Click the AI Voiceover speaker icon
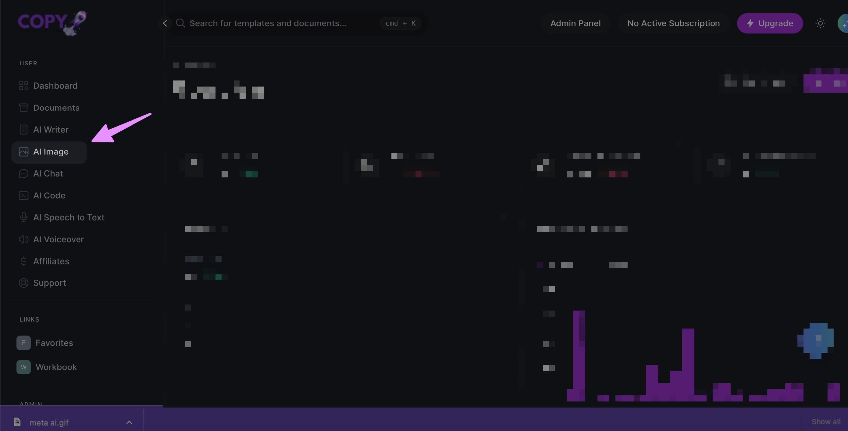 23,239
